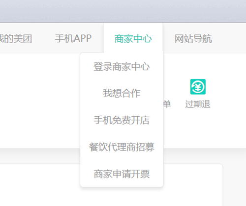246x206 pixels.
Task: Choose 我想合作 in the dropdown
Action: tap(122, 93)
